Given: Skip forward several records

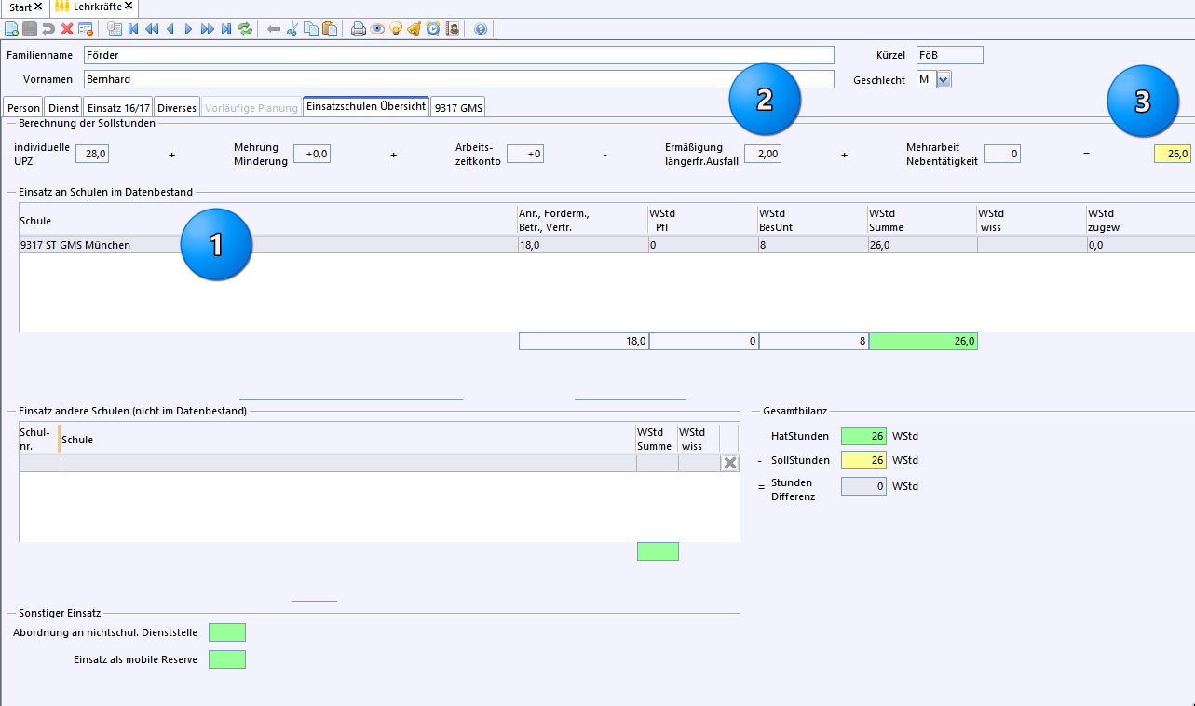Looking at the screenshot, I should (208, 29).
